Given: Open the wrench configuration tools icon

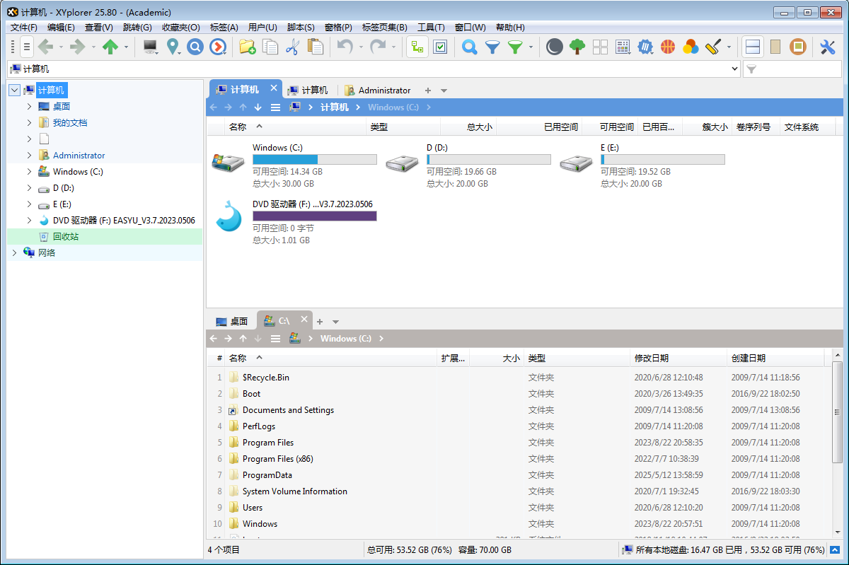Looking at the screenshot, I should [x=827, y=47].
